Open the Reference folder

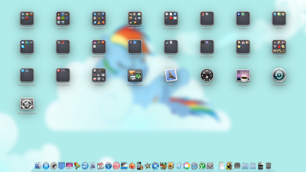coord(207,19)
